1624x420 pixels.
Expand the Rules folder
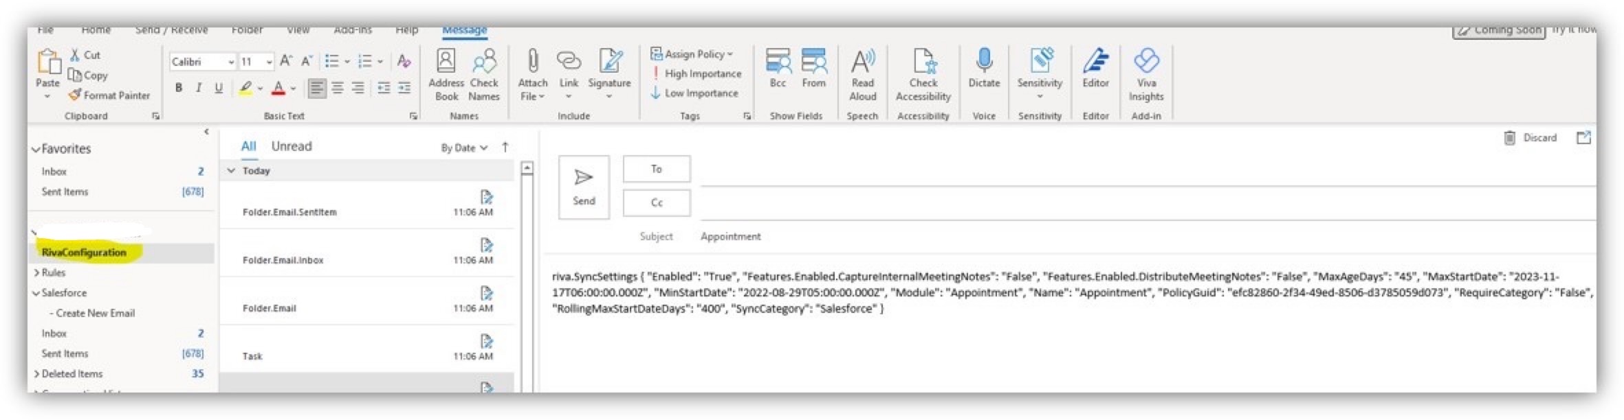(x=36, y=272)
